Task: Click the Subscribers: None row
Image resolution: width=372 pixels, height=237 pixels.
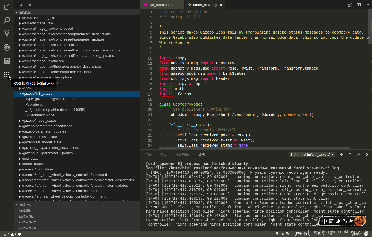Action: pos(77,115)
